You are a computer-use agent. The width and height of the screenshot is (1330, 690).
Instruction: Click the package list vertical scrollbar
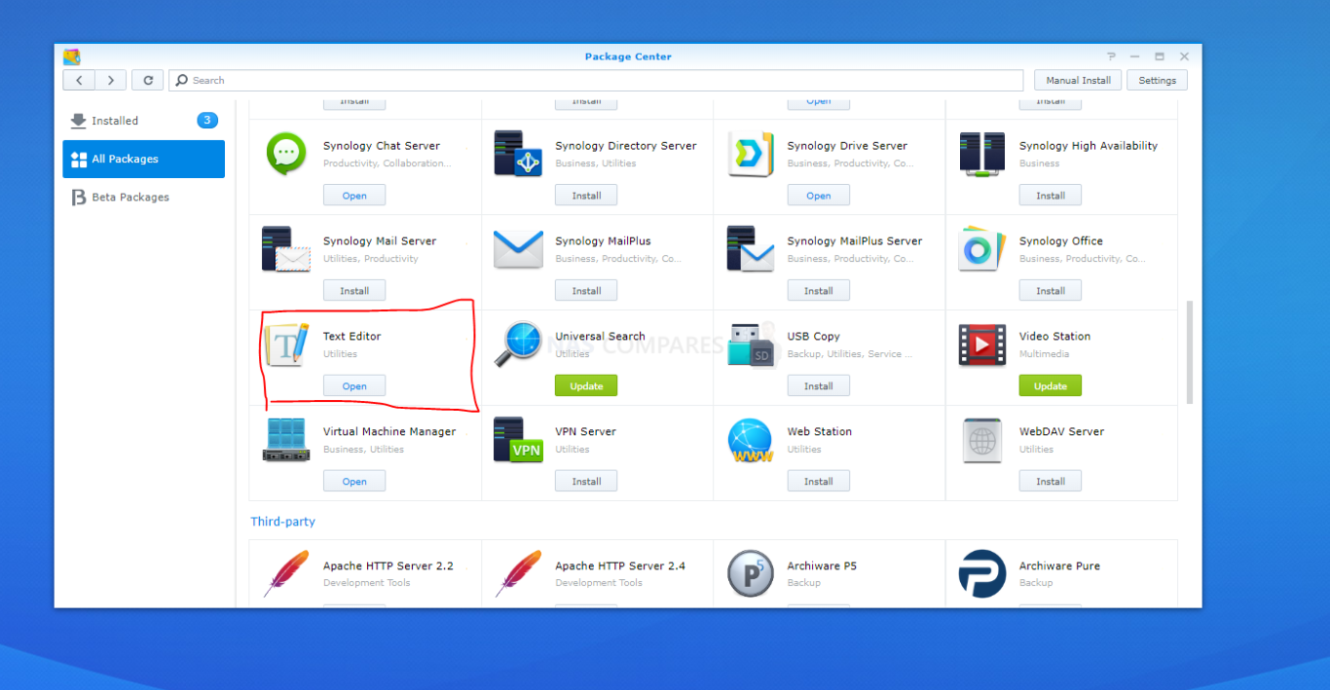(x=1189, y=352)
